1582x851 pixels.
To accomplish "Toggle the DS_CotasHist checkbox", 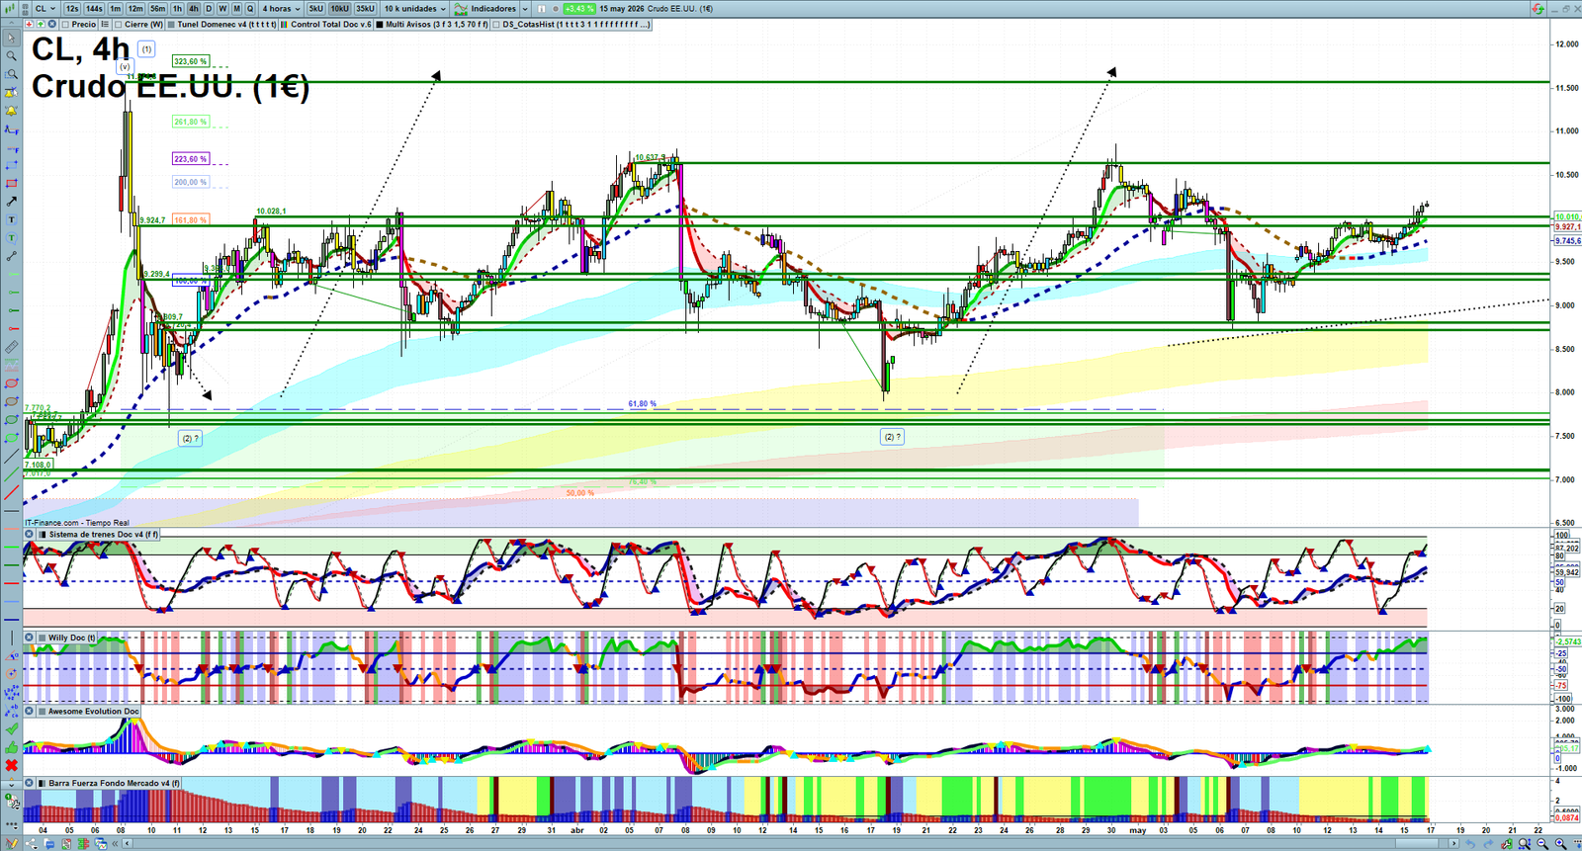I will tap(496, 24).
